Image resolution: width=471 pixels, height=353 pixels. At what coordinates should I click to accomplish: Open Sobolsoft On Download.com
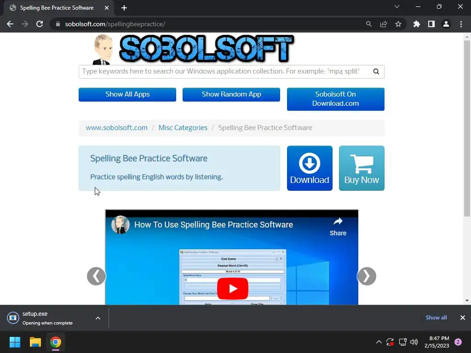[335, 99]
